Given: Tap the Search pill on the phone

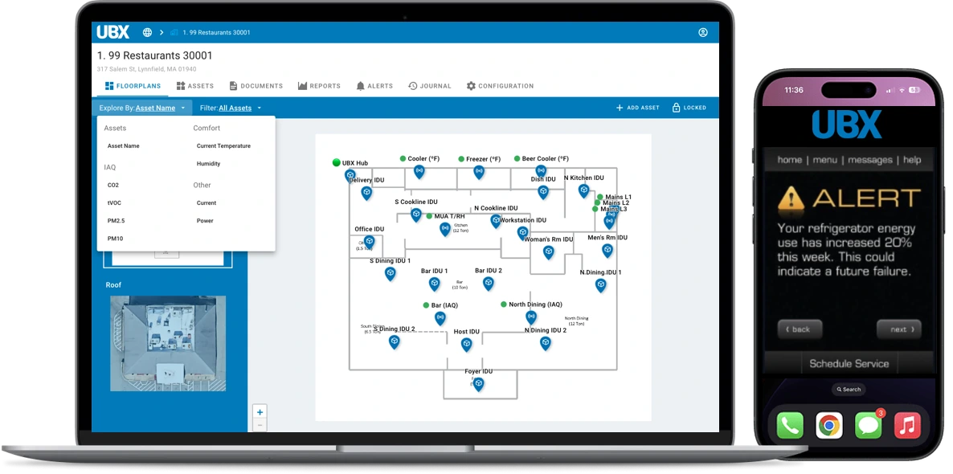Looking at the screenshot, I should tap(849, 390).
